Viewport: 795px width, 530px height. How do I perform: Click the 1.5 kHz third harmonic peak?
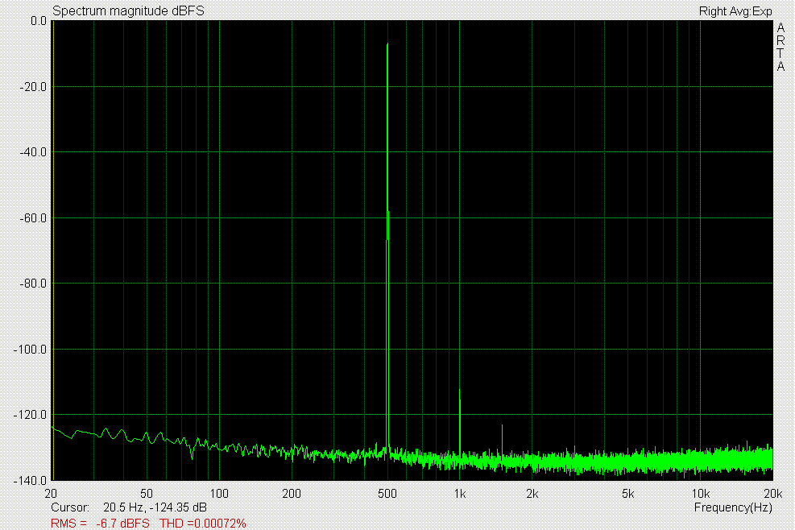[502, 441]
